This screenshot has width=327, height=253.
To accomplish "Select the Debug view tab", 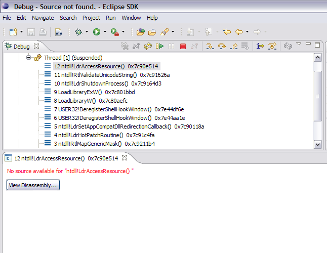I will (21, 46).
